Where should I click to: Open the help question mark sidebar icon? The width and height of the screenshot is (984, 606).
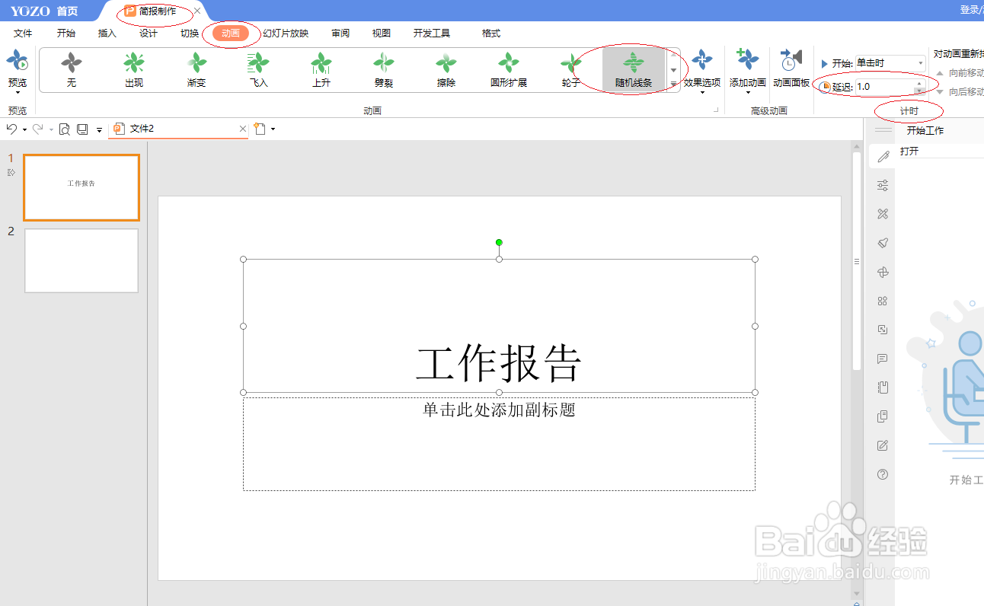[x=883, y=474]
